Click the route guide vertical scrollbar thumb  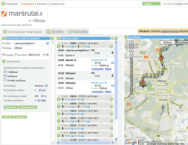(116, 82)
